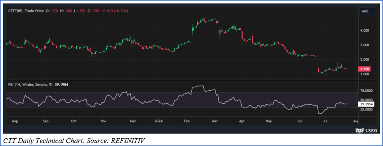Click the Oct label on time axis
383x146 pixels.
pyautogui.click(x=74, y=121)
